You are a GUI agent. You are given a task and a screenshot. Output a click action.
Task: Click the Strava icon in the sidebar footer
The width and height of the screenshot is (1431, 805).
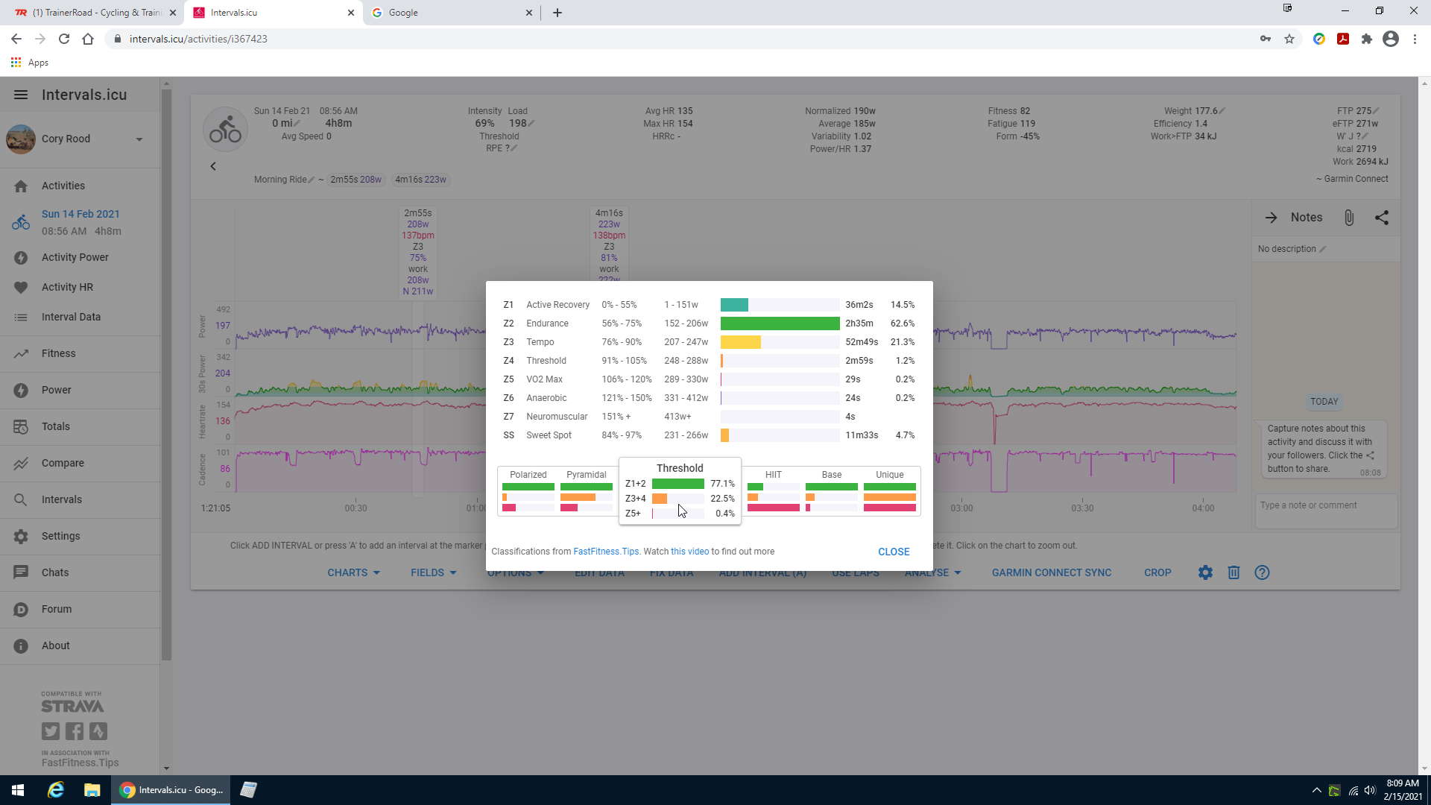[x=98, y=731]
